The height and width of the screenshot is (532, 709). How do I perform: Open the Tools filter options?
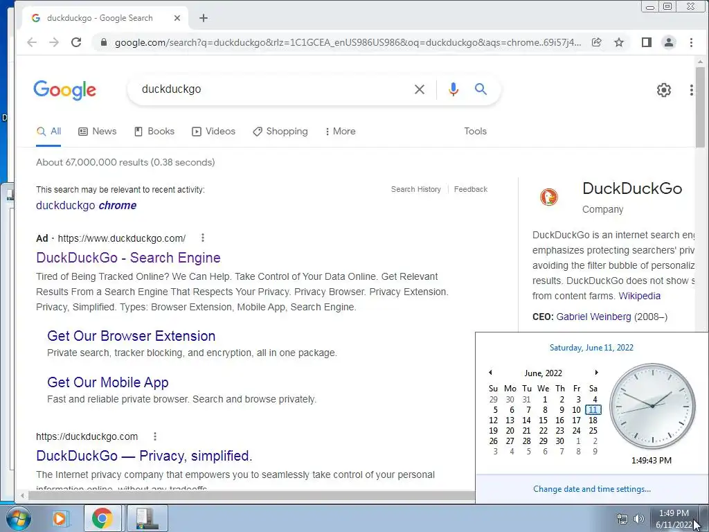pos(475,131)
